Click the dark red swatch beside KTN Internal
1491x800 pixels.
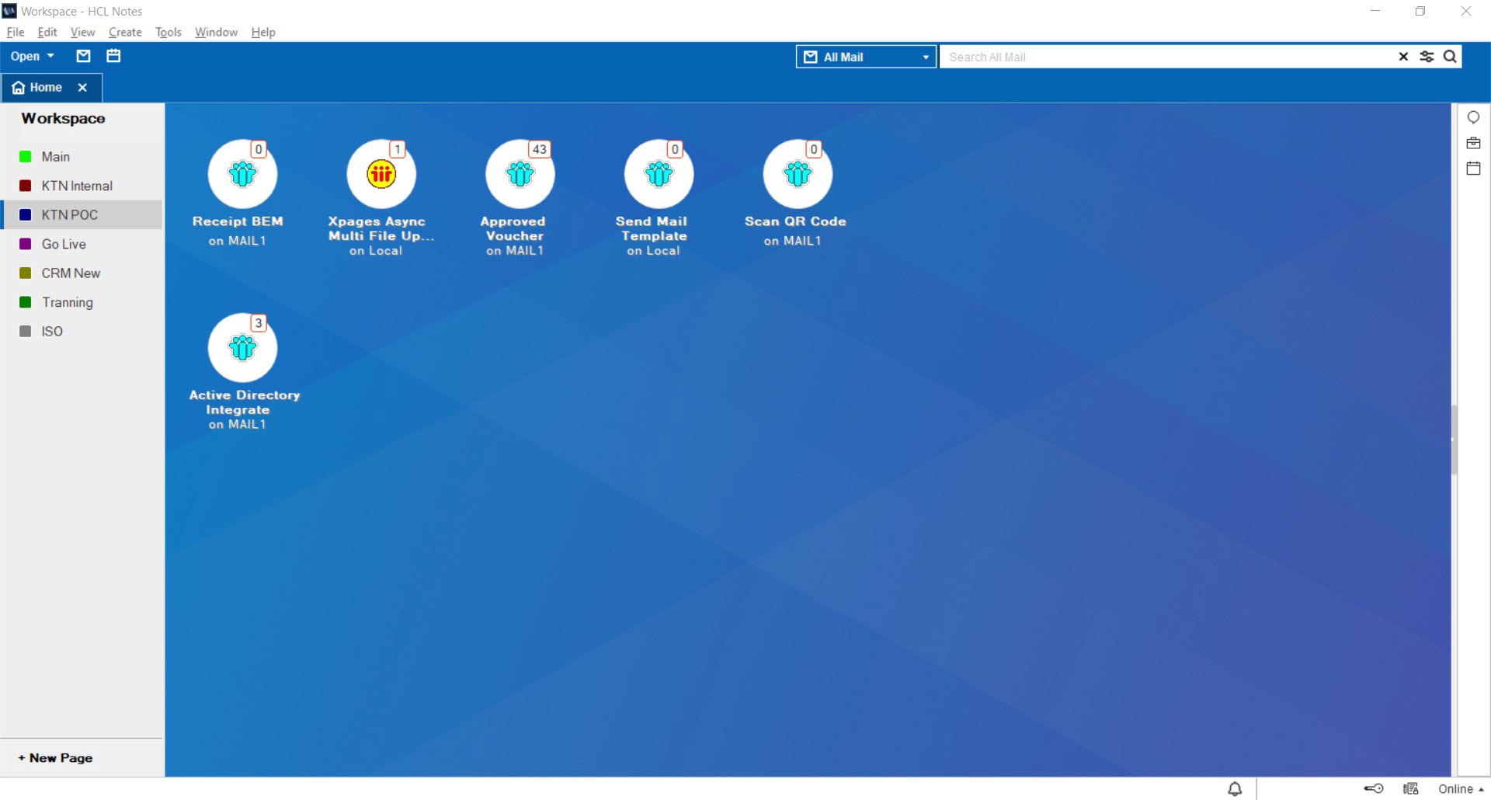tap(25, 186)
